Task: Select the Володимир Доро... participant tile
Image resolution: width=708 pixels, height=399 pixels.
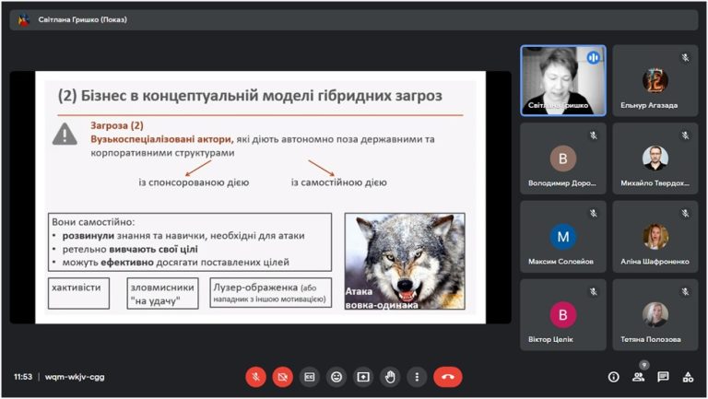Action: coord(563,158)
